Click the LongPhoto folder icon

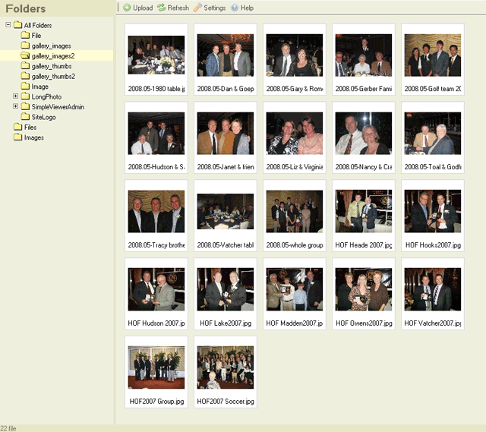(25, 96)
